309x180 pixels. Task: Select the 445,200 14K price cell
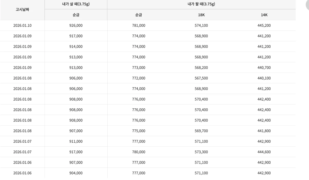(264, 25)
